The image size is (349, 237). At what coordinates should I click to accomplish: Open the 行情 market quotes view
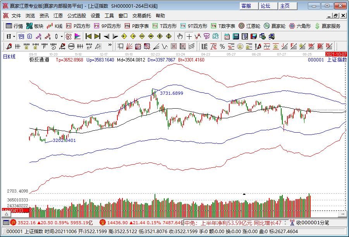[x=14, y=26]
